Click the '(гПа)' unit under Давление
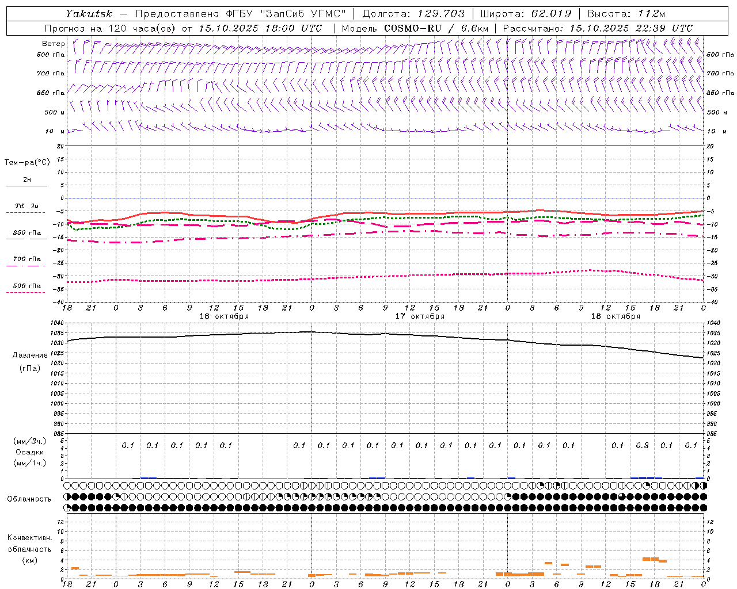Viewport: 737px width, 589px height. [x=30, y=368]
